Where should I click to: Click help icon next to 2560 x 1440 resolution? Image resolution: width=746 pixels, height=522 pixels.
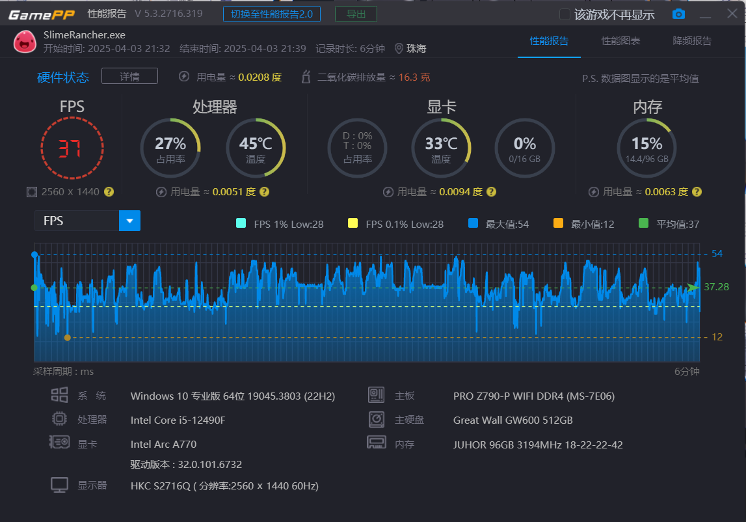click(x=109, y=191)
